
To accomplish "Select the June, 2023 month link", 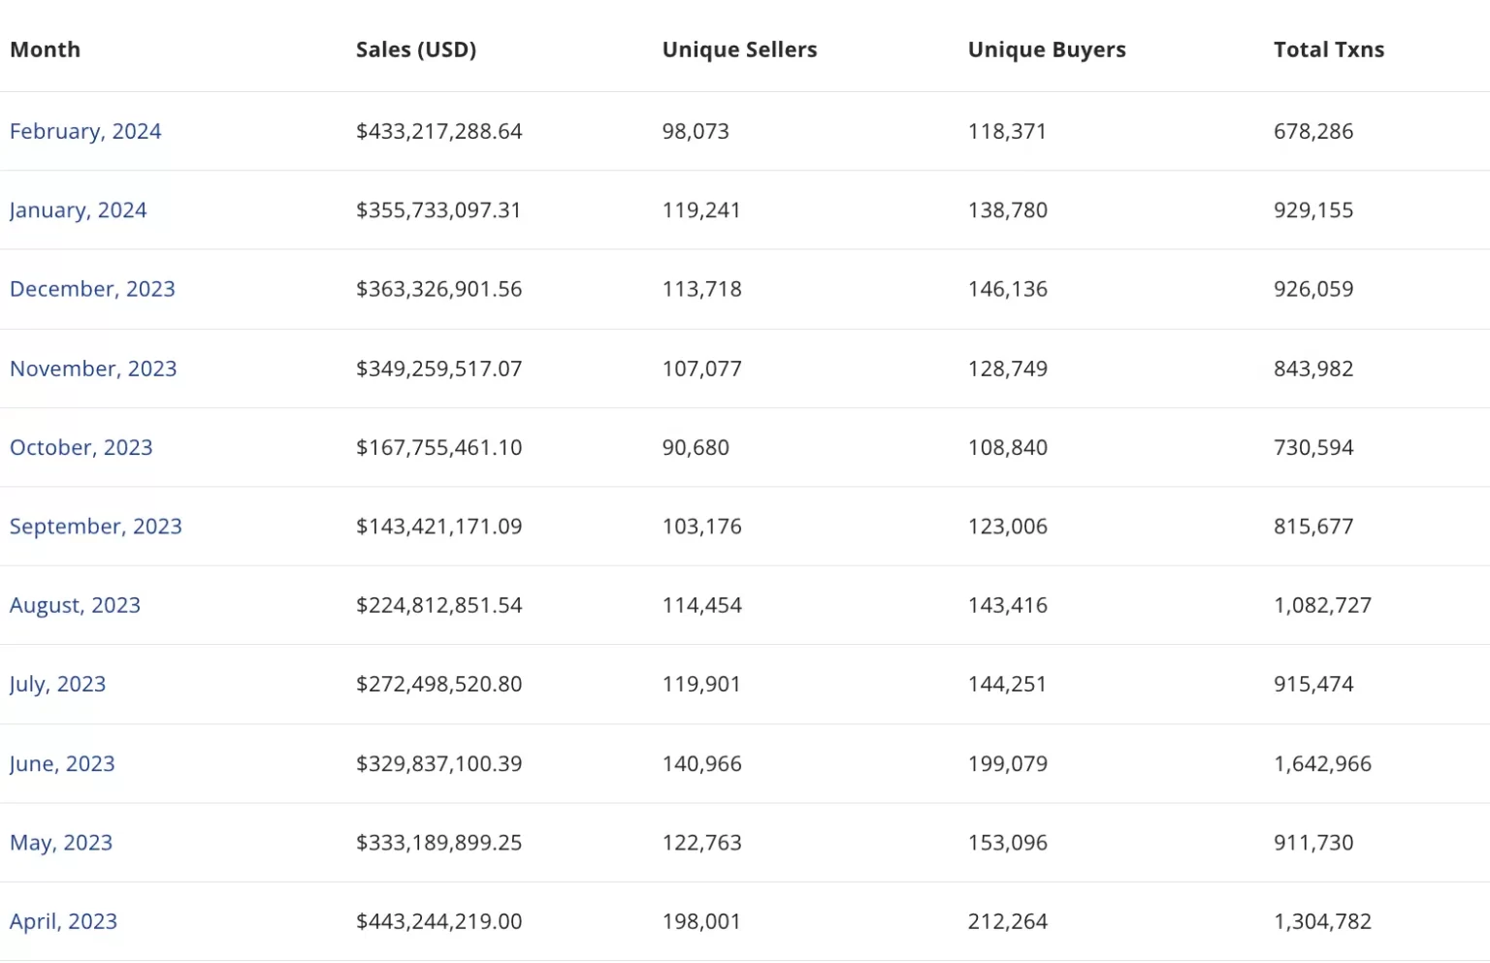I will (x=62, y=763).
